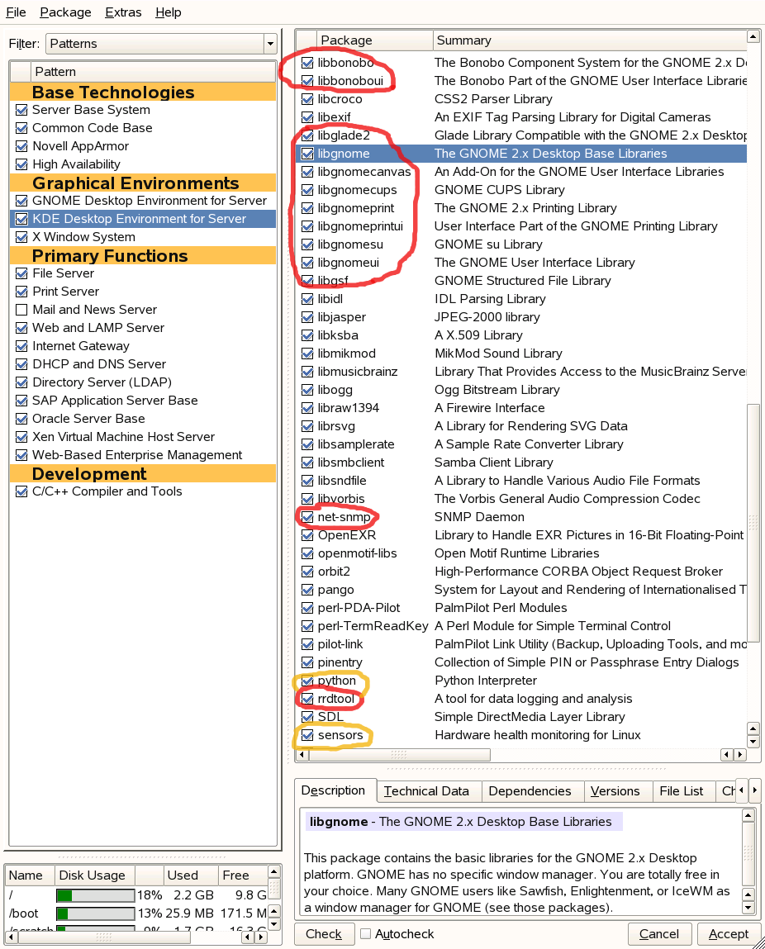765x949 pixels.
Task: Click the sensors package status icon
Action: 307,735
